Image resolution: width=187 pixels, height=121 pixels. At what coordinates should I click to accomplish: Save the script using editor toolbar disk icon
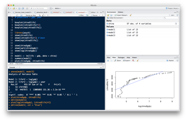(21, 15)
